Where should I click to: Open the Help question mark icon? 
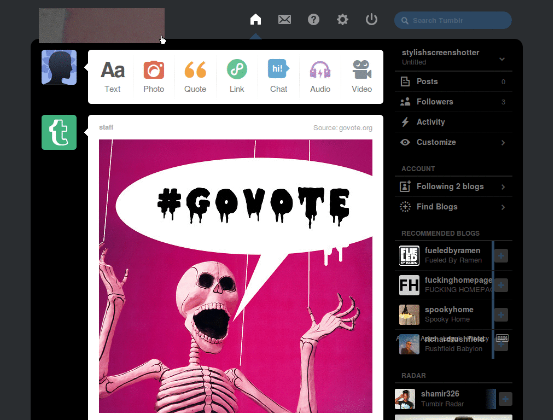point(313,19)
